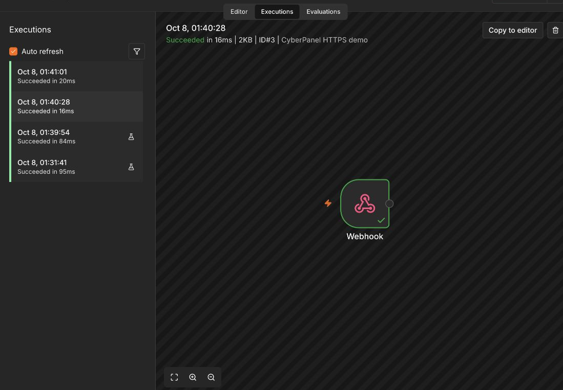Open the Evaluations tab
The width and height of the screenshot is (563, 390).
323,12
